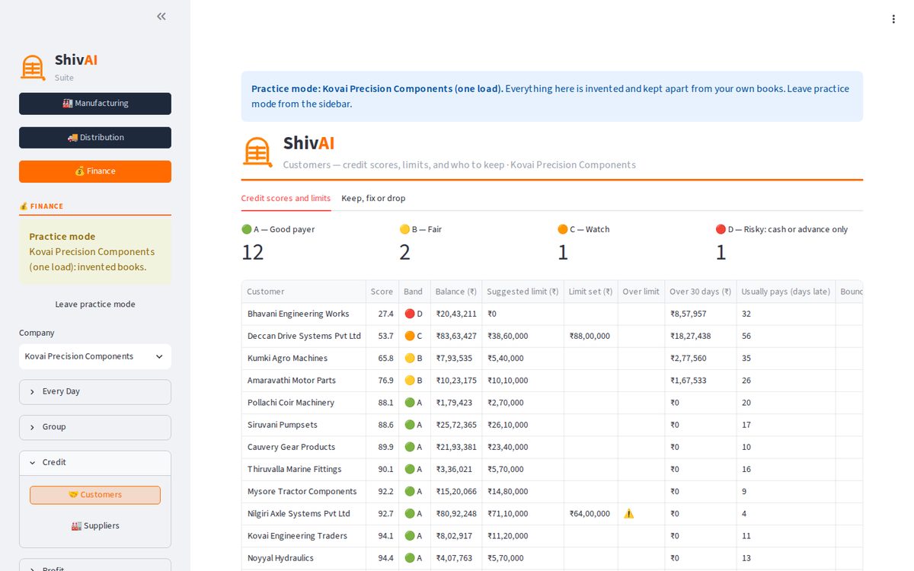Click the 'Usually pays (days late)' column header
Viewport: 914px width, 571px height.
point(786,292)
